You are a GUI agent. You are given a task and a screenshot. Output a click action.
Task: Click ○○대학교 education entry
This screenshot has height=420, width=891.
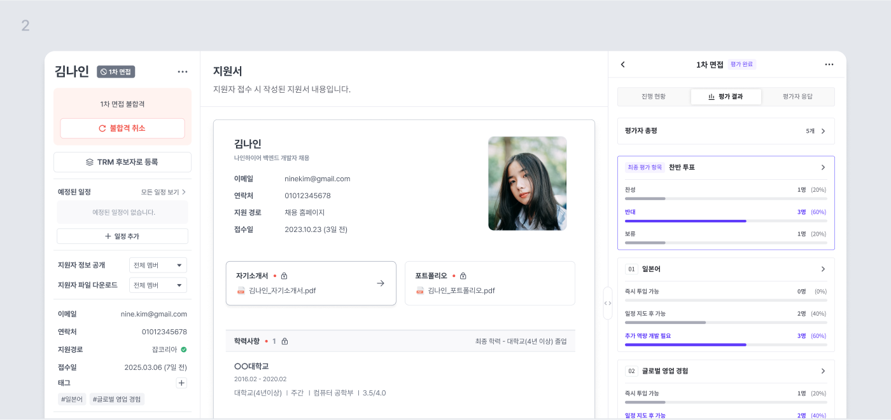tap(251, 366)
